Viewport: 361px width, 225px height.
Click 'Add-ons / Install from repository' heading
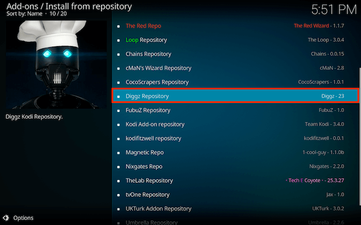(x=69, y=6)
